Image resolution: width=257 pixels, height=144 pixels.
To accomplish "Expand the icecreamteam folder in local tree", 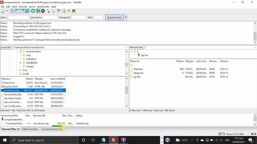I will (x=20, y=52).
